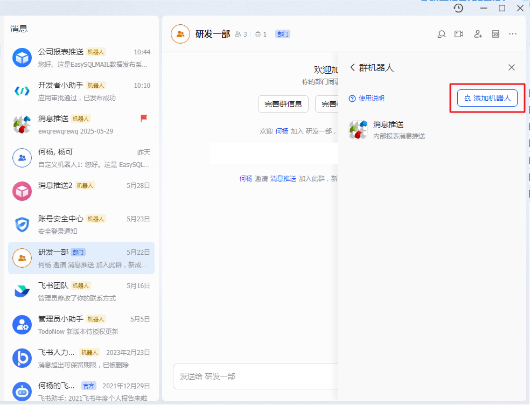
Task: Open the 使用说明 help link
Action: pos(367,99)
